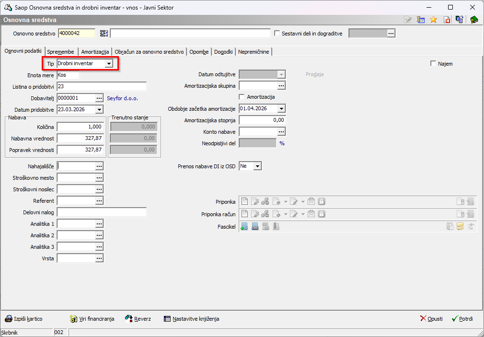Click the folder with green plus in Fascikel row

244,227
